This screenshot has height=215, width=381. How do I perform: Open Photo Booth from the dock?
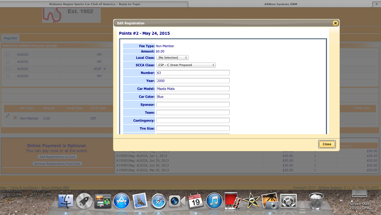click(x=232, y=201)
